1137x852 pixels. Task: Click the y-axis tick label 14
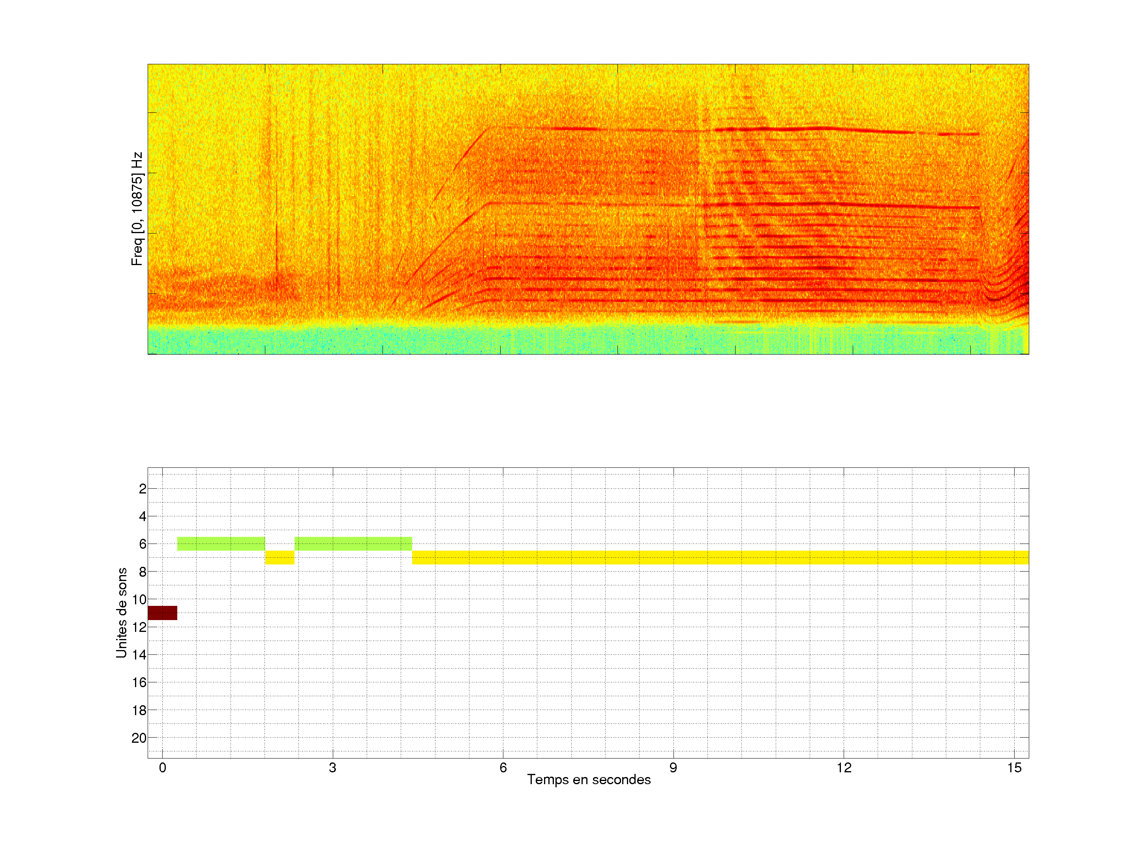[x=139, y=655]
